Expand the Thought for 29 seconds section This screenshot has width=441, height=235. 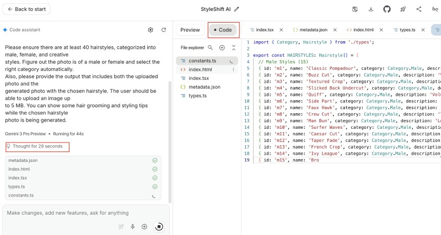click(37, 146)
